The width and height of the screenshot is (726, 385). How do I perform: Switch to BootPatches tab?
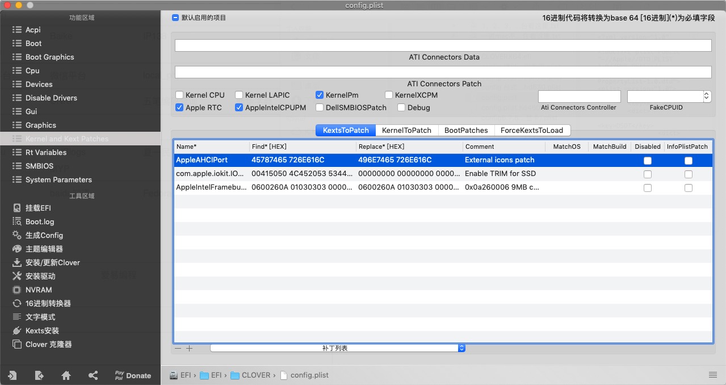pos(466,130)
